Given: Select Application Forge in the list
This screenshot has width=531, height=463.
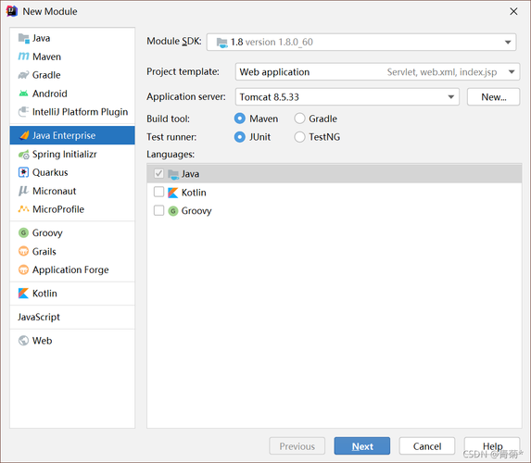Looking at the screenshot, I should pos(72,269).
